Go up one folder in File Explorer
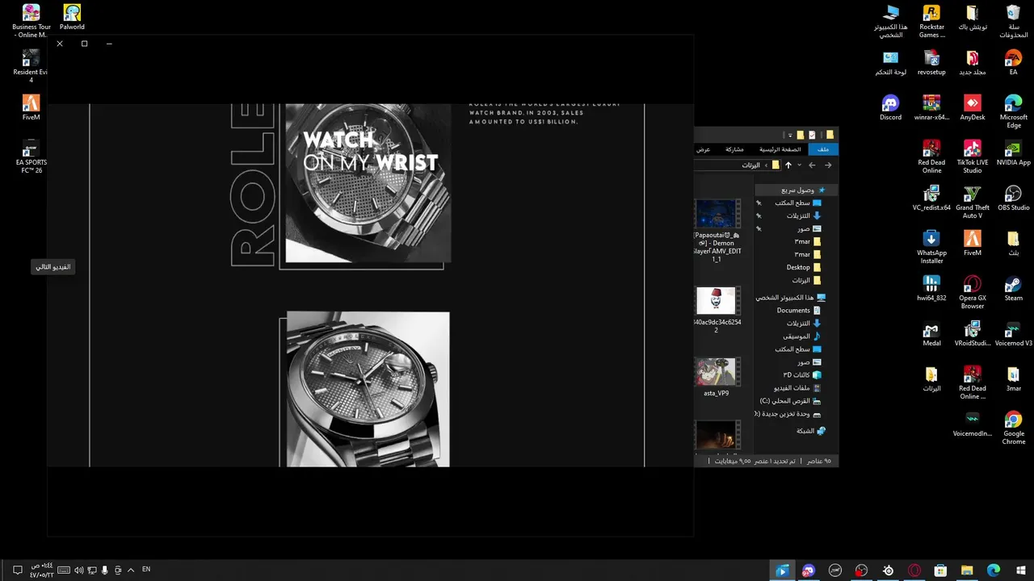Screen dimensions: 1034x581 tap(788, 165)
